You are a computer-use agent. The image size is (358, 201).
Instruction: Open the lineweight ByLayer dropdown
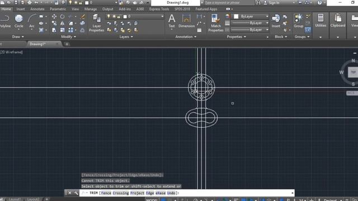point(250,23)
